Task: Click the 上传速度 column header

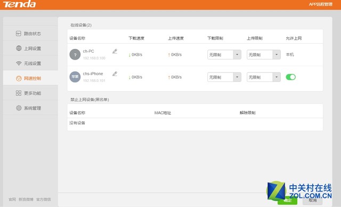Action: coord(176,38)
